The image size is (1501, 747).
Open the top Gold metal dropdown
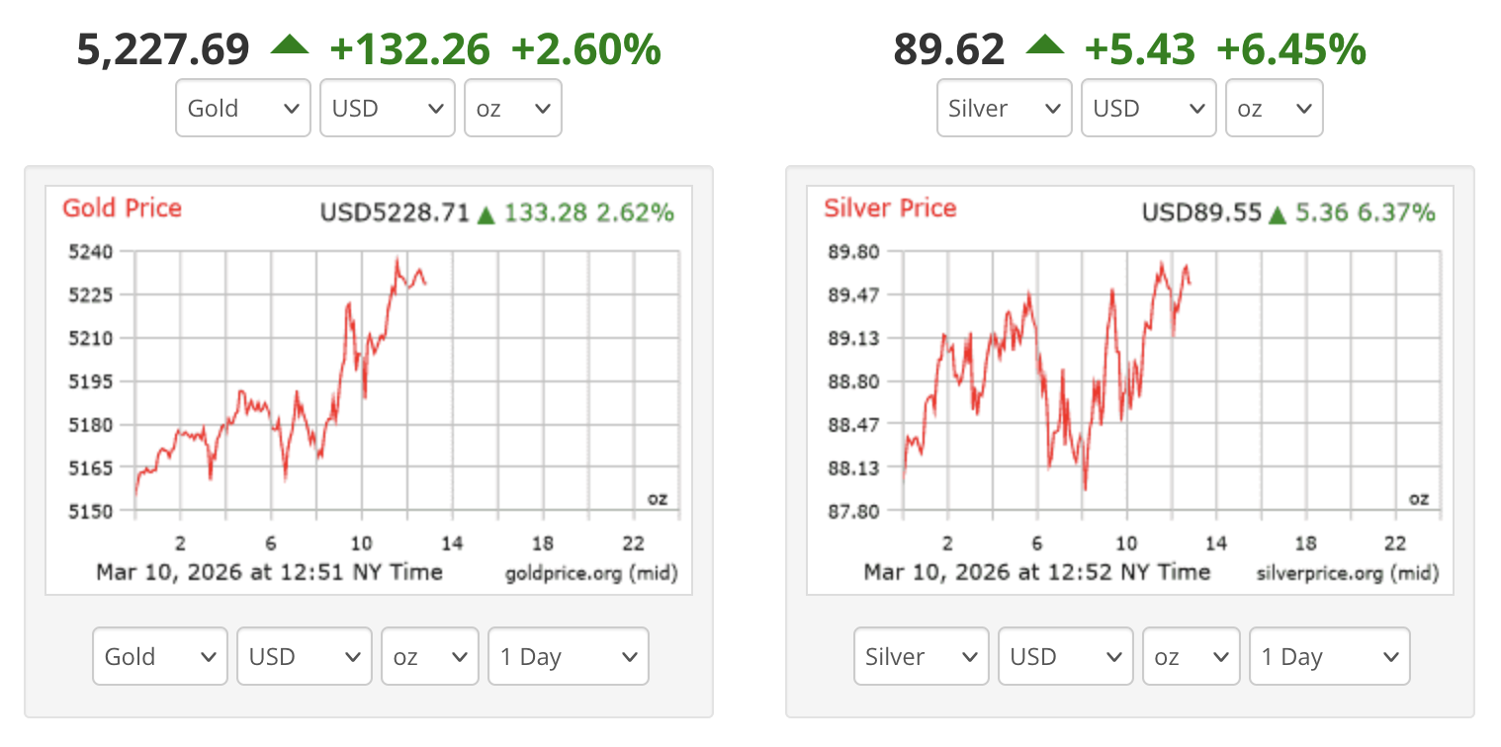[243, 108]
